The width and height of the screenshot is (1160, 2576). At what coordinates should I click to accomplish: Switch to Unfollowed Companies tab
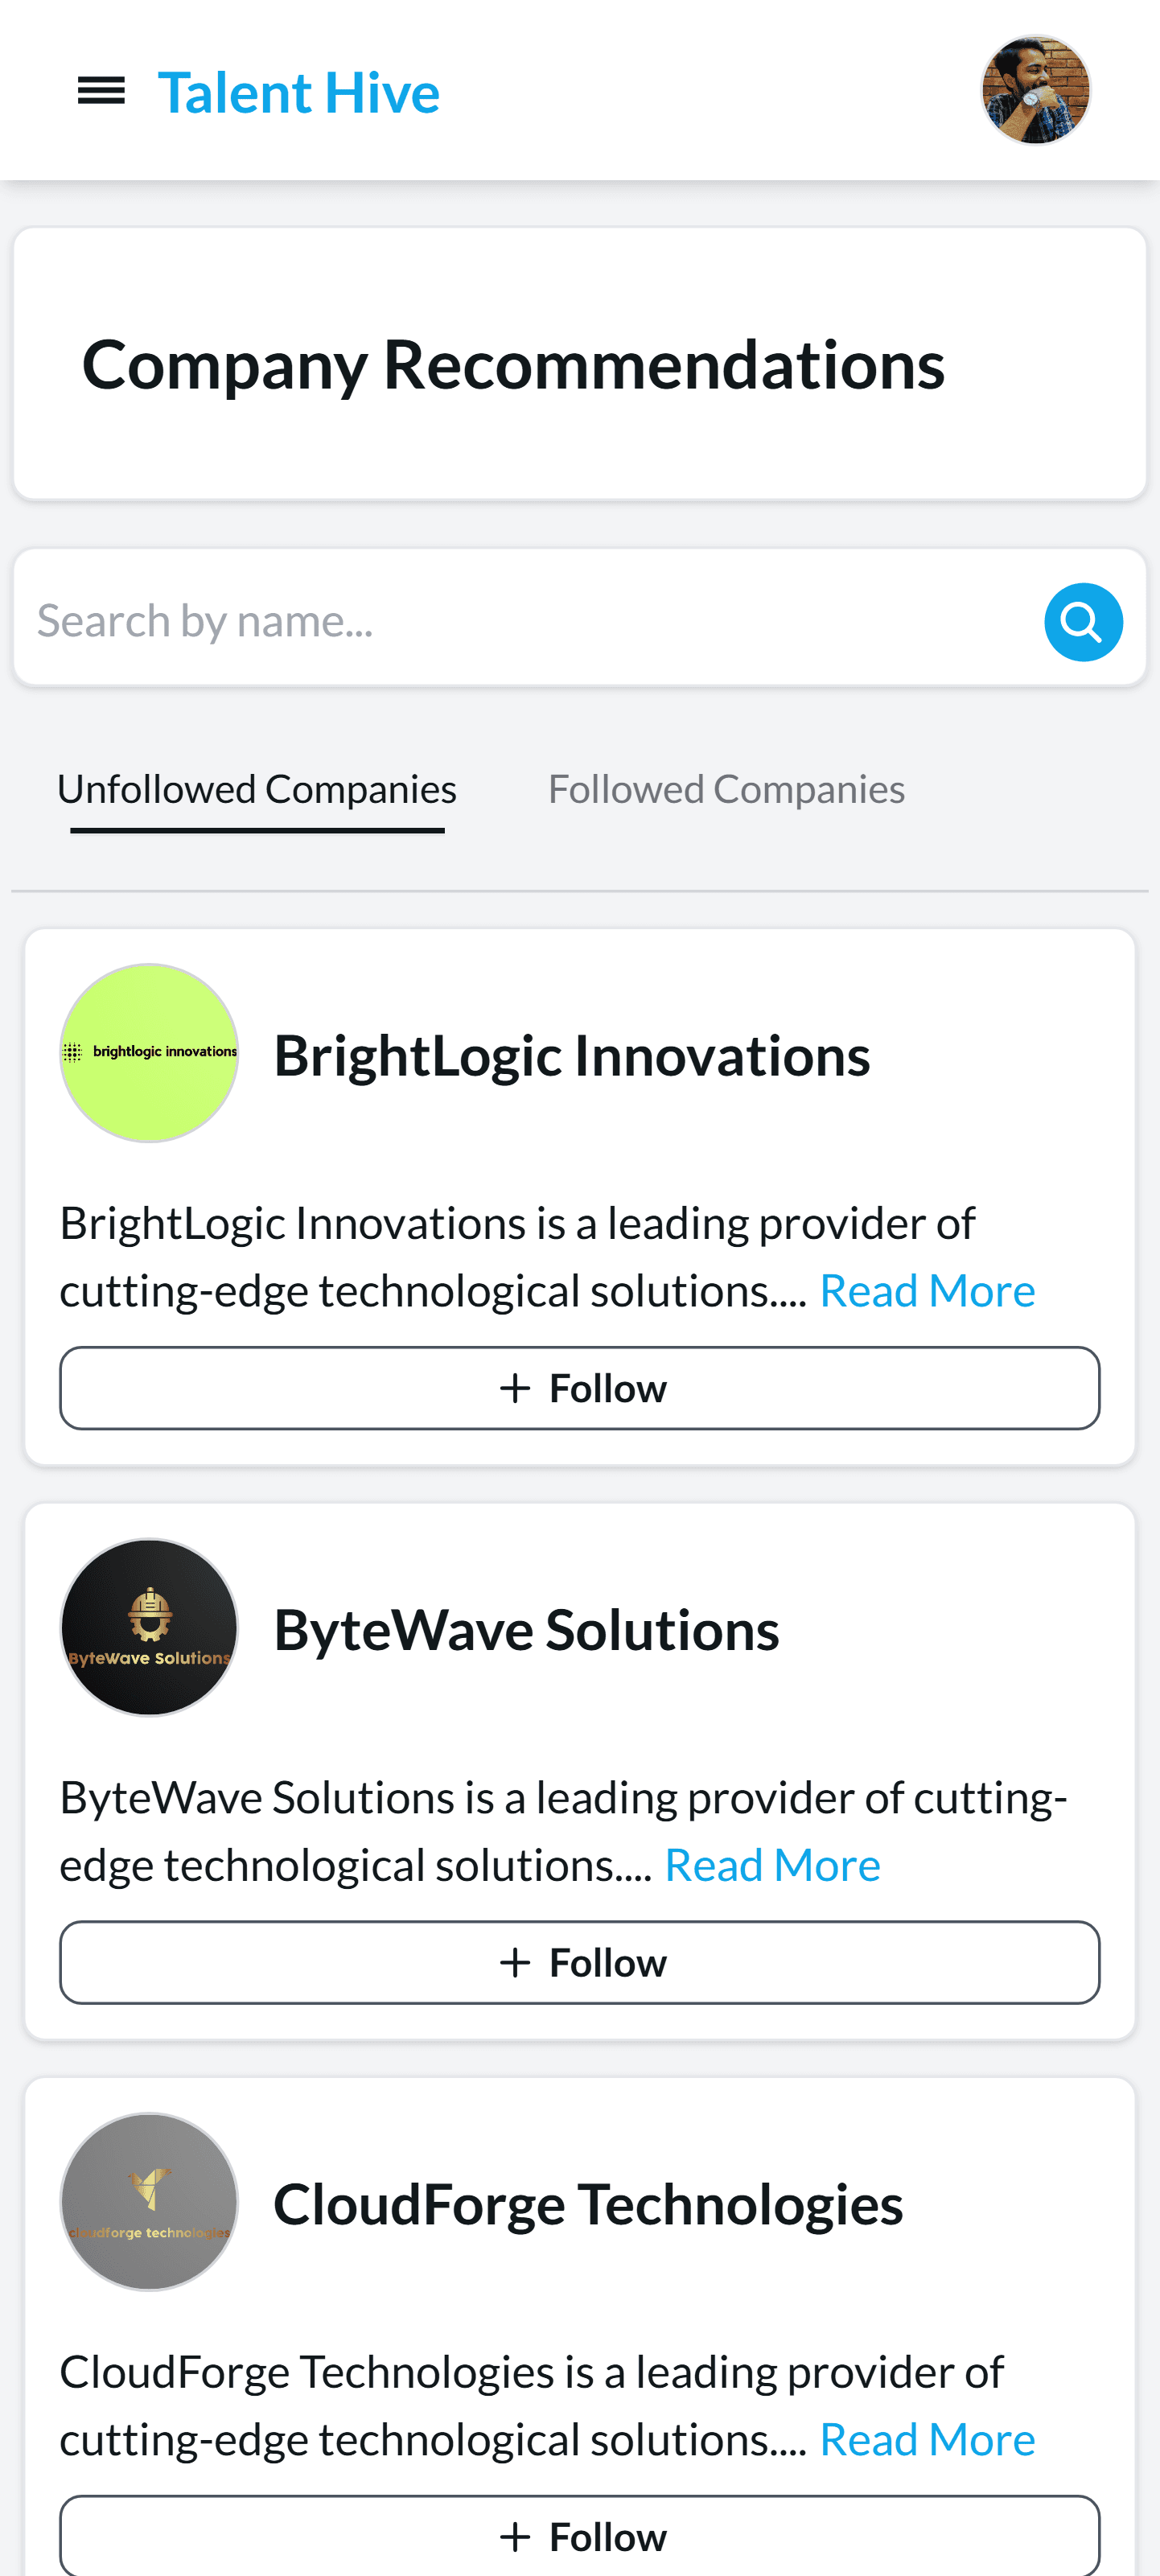[x=257, y=790]
